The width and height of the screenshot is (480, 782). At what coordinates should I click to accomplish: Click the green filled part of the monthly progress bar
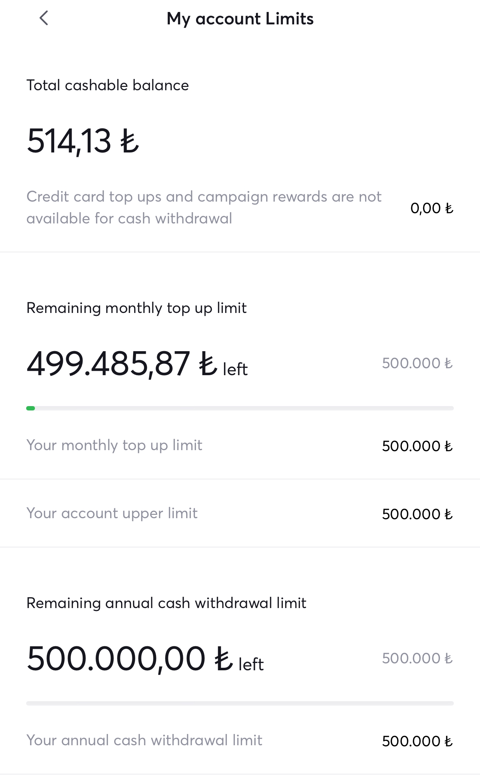31,408
